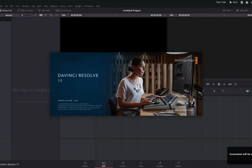Click the Untitled Project title
This screenshot has height=168, width=252.
[131, 10]
